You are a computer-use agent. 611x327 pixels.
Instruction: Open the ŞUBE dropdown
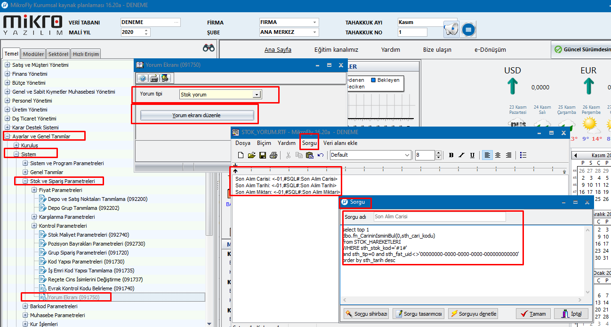tap(314, 32)
